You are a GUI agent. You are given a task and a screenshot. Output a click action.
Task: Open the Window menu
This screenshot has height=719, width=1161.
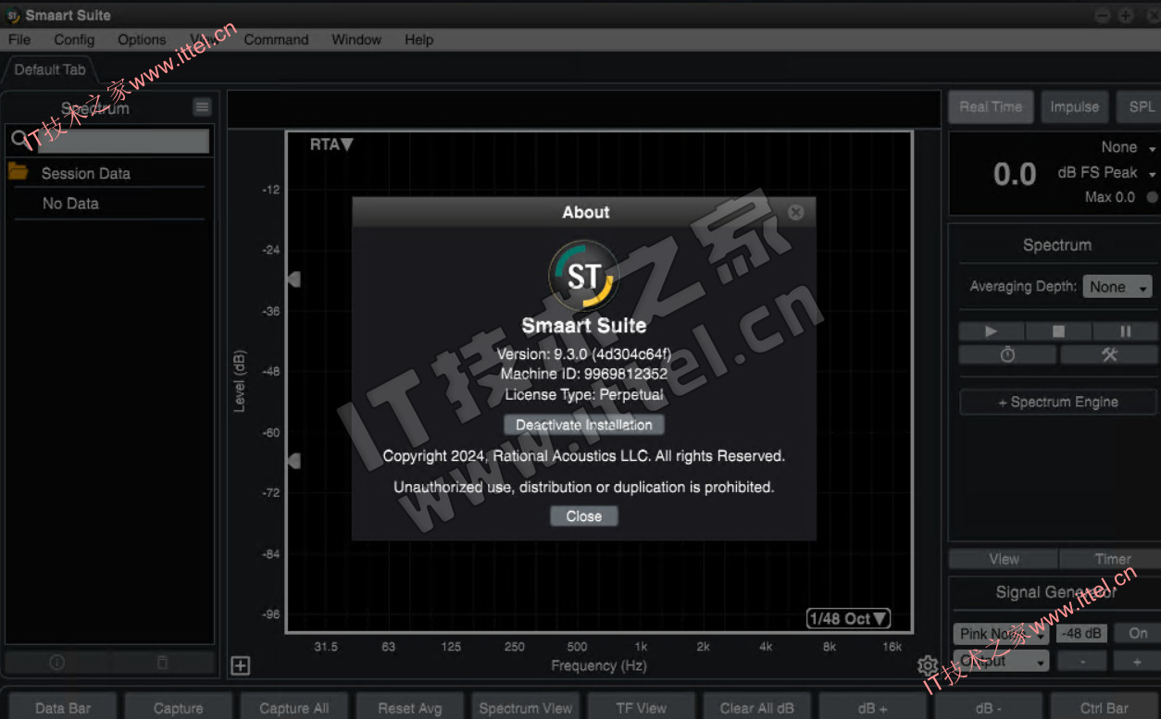356,40
